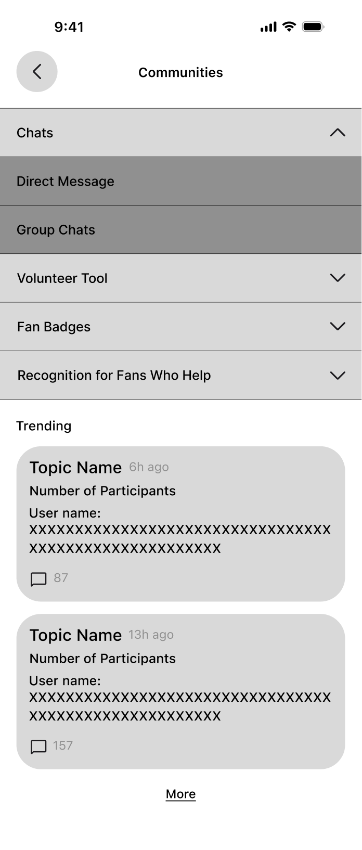The height and width of the screenshot is (850, 362).
Task: Select the 87 comments count
Action: point(61,578)
